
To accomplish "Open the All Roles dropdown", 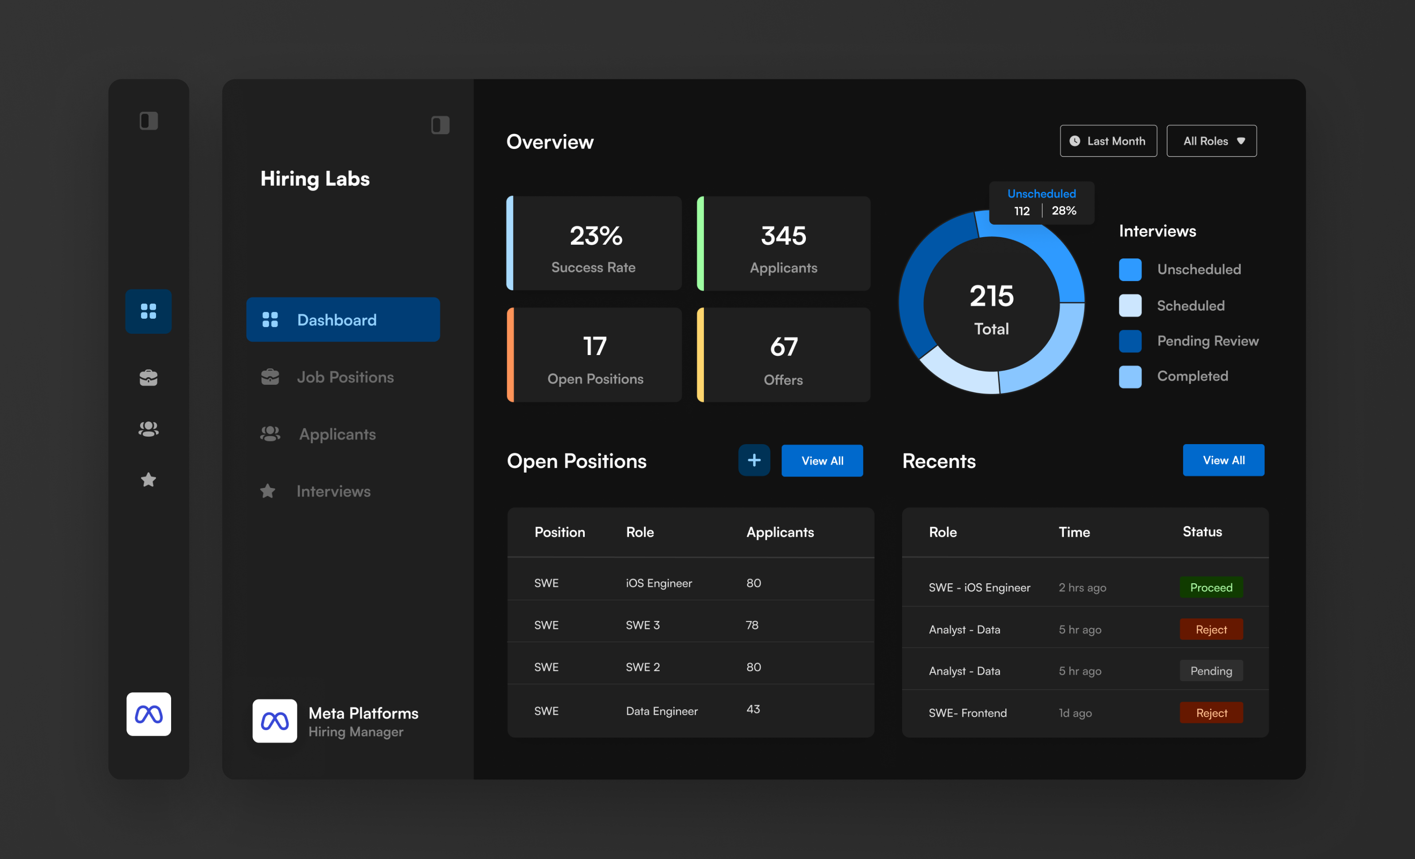I will tap(1211, 141).
